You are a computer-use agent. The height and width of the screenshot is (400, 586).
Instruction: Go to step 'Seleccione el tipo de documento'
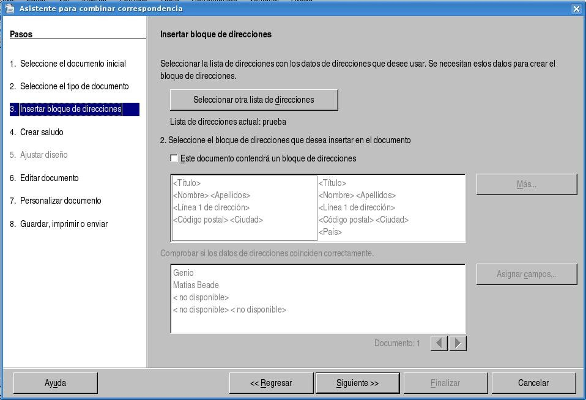pyautogui.click(x=74, y=86)
